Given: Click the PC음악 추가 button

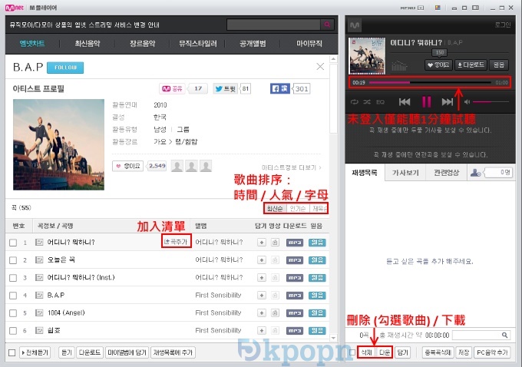Looking at the screenshot, I should (492, 352).
